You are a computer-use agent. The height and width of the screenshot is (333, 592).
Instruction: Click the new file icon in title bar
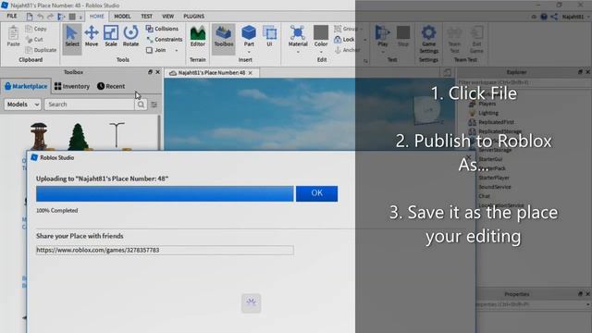pos(30,17)
